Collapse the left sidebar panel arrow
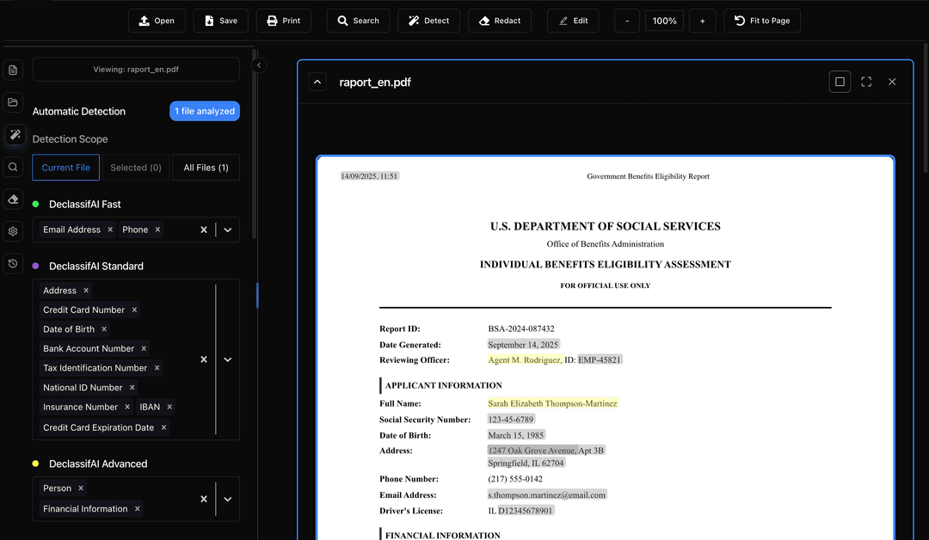This screenshot has height=540, width=929. tap(259, 65)
